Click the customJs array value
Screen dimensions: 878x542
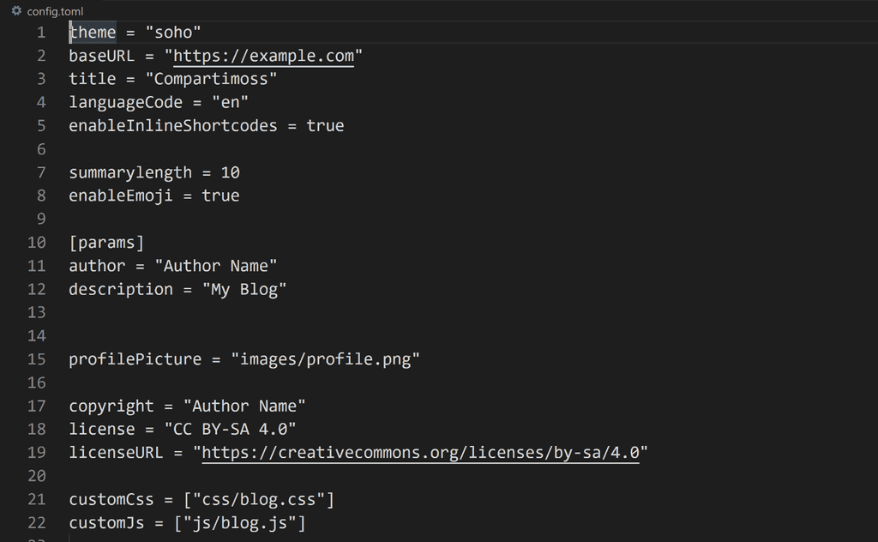pyautogui.click(x=240, y=523)
